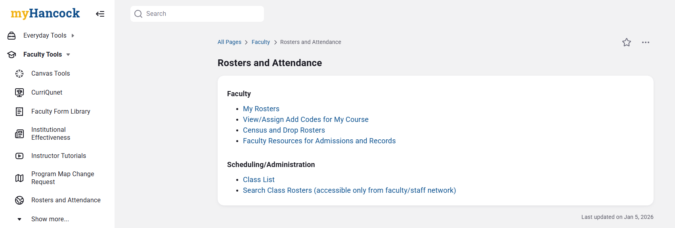
Task: Open View/Assign Add Codes for My Course
Action: 306,120
